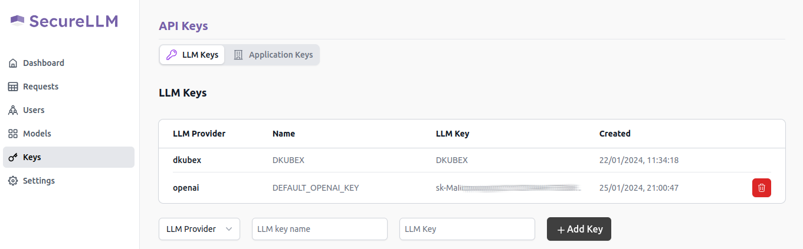Click the Dashboard home icon
803x249 pixels.
point(13,63)
